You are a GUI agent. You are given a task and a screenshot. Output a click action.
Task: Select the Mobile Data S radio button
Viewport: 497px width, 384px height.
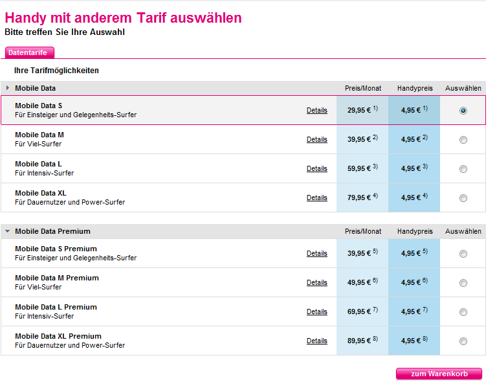click(x=463, y=111)
